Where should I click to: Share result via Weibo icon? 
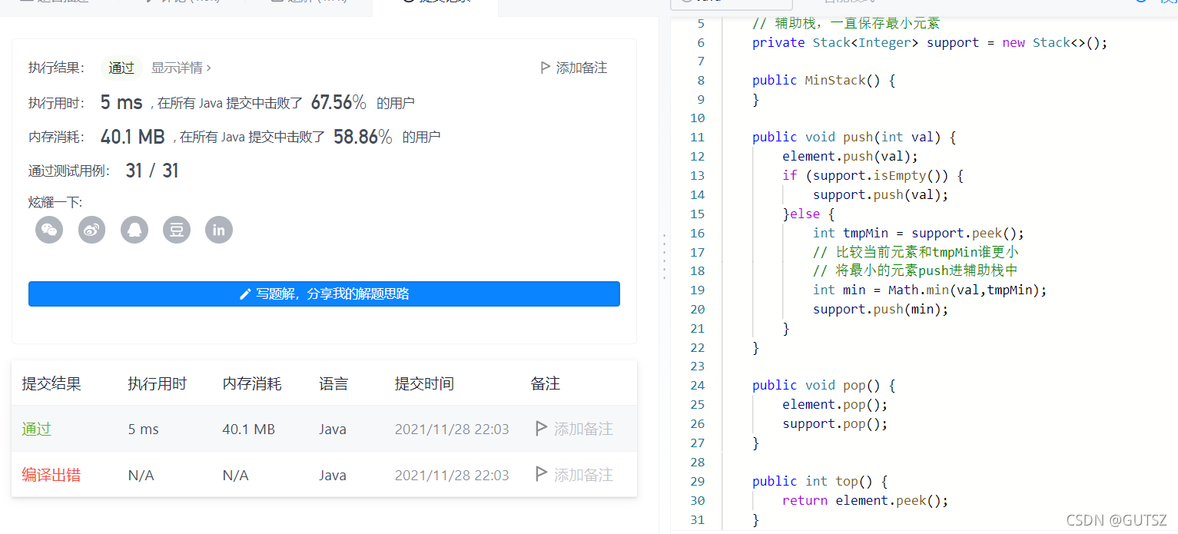[92, 230]
